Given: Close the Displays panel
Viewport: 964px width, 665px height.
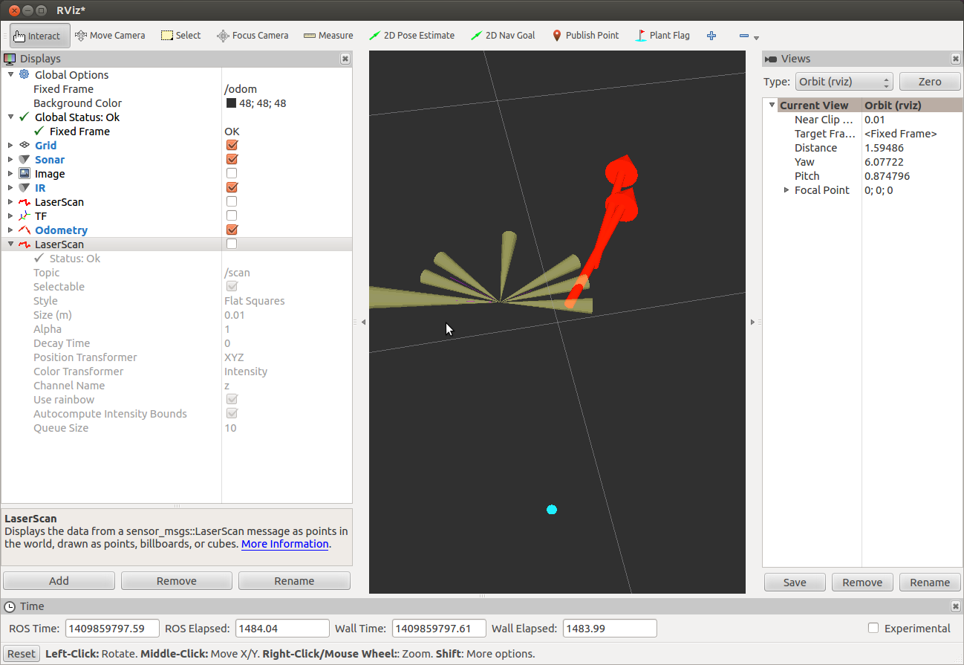Looking at the screenshot, I should 345,59.
